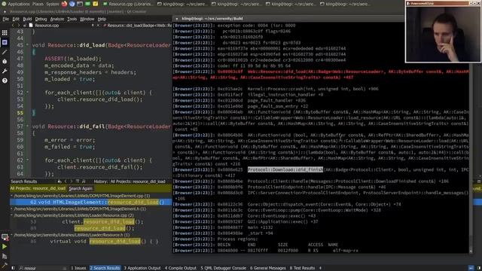Open Help mode question mark icon

click(x=5, y=81)
